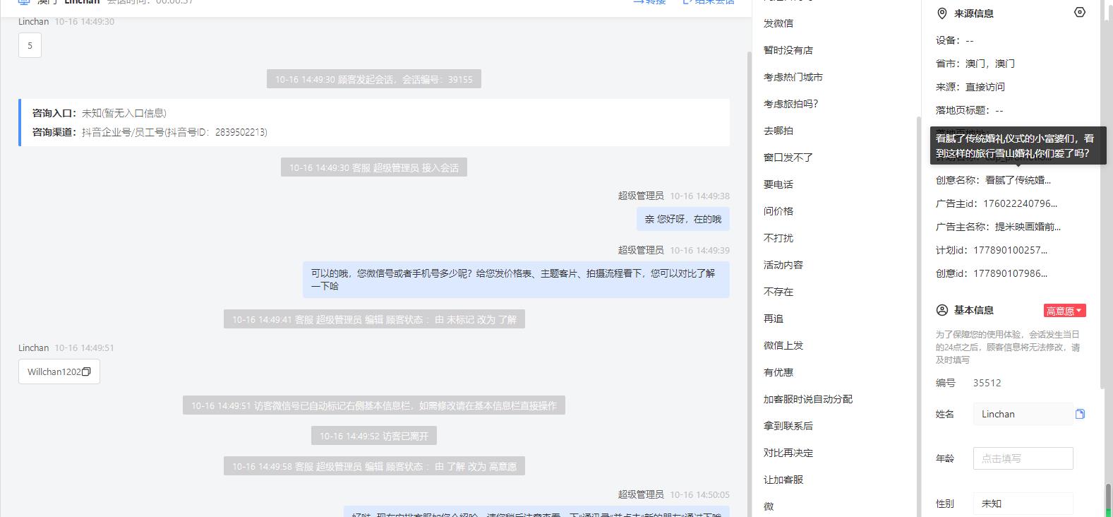Select quick reply 考虑旅拍吗?
This screenshot has height=517, width=1113.
(x=790, y=104)
